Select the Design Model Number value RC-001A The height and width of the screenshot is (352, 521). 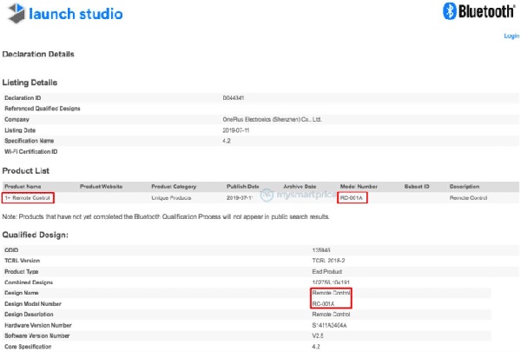[323, 304]
